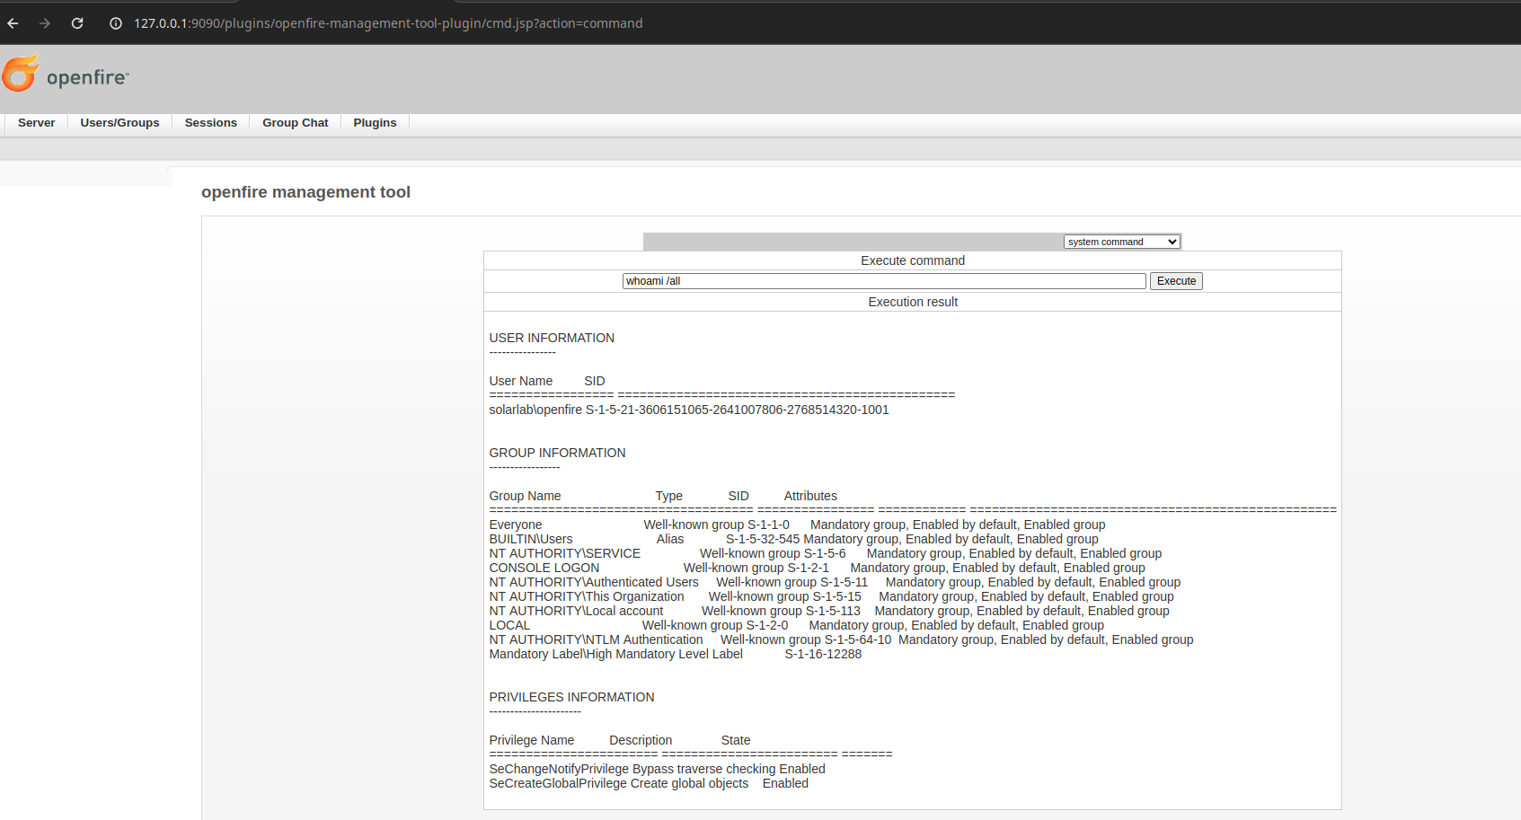Click the SeCreateGlobalPrivilege row
This screenshot has height=820, width=1521.
649,783
